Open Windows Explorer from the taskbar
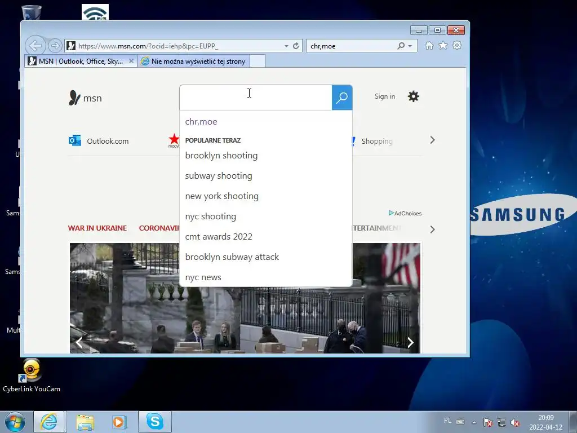This screenshot has width=577, height=433. coord(85,422)
